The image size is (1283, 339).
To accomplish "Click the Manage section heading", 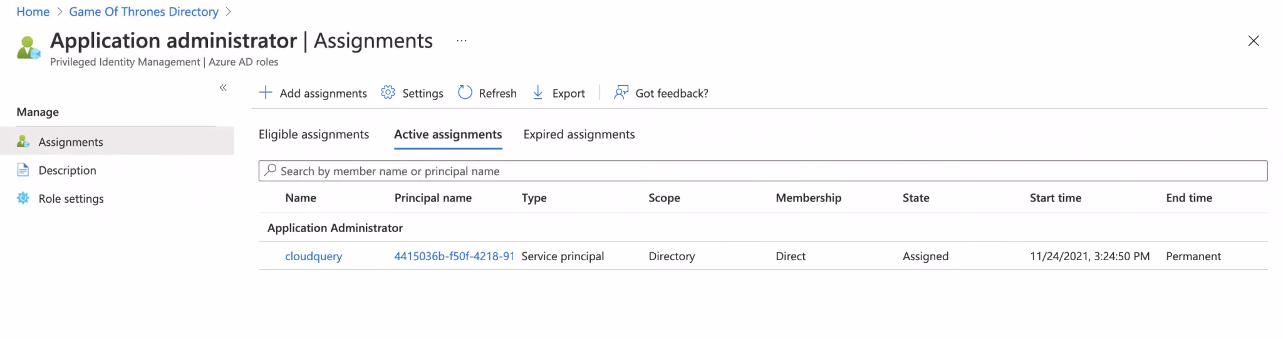I will pyautogui.click(x=38, y=112).
